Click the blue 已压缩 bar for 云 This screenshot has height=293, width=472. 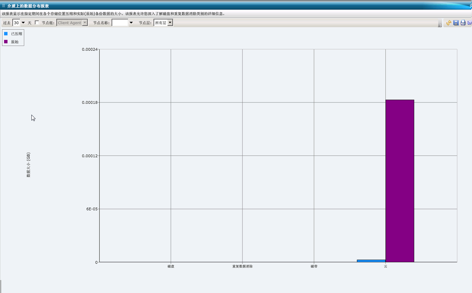[371, 261]
